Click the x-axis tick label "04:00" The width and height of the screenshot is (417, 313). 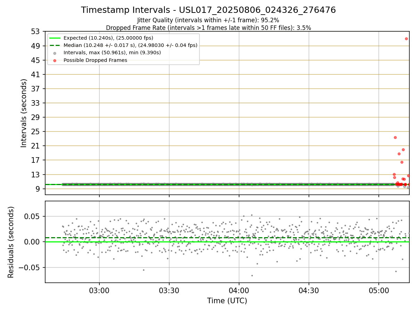pos(239,290)
